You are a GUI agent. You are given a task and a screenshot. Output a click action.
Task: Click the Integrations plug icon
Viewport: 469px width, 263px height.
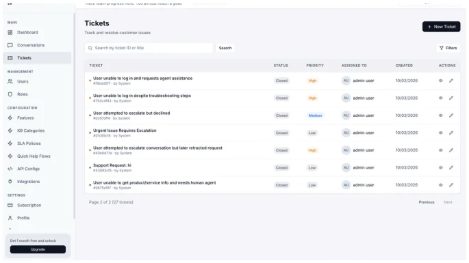[x=10, y=182]
